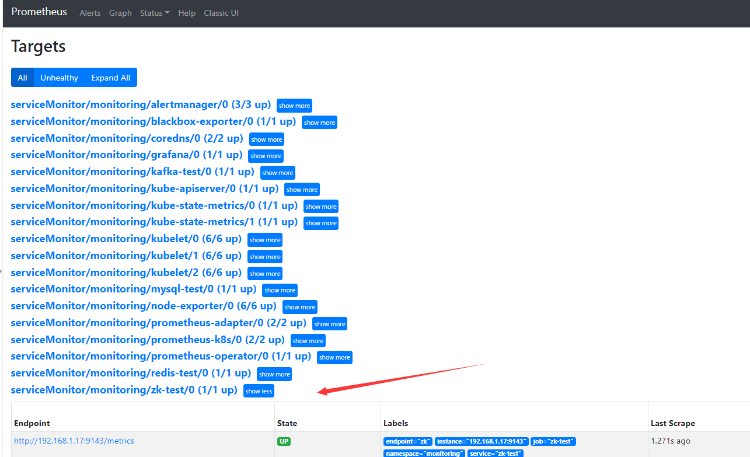Viewport: 750px width, 457px height.
Task: Open the http://192.168.1.17:9143/metrics endpoint link
Action: pos(74,441)
